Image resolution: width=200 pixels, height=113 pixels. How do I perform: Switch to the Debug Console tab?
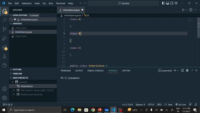(x=95, y=71)
